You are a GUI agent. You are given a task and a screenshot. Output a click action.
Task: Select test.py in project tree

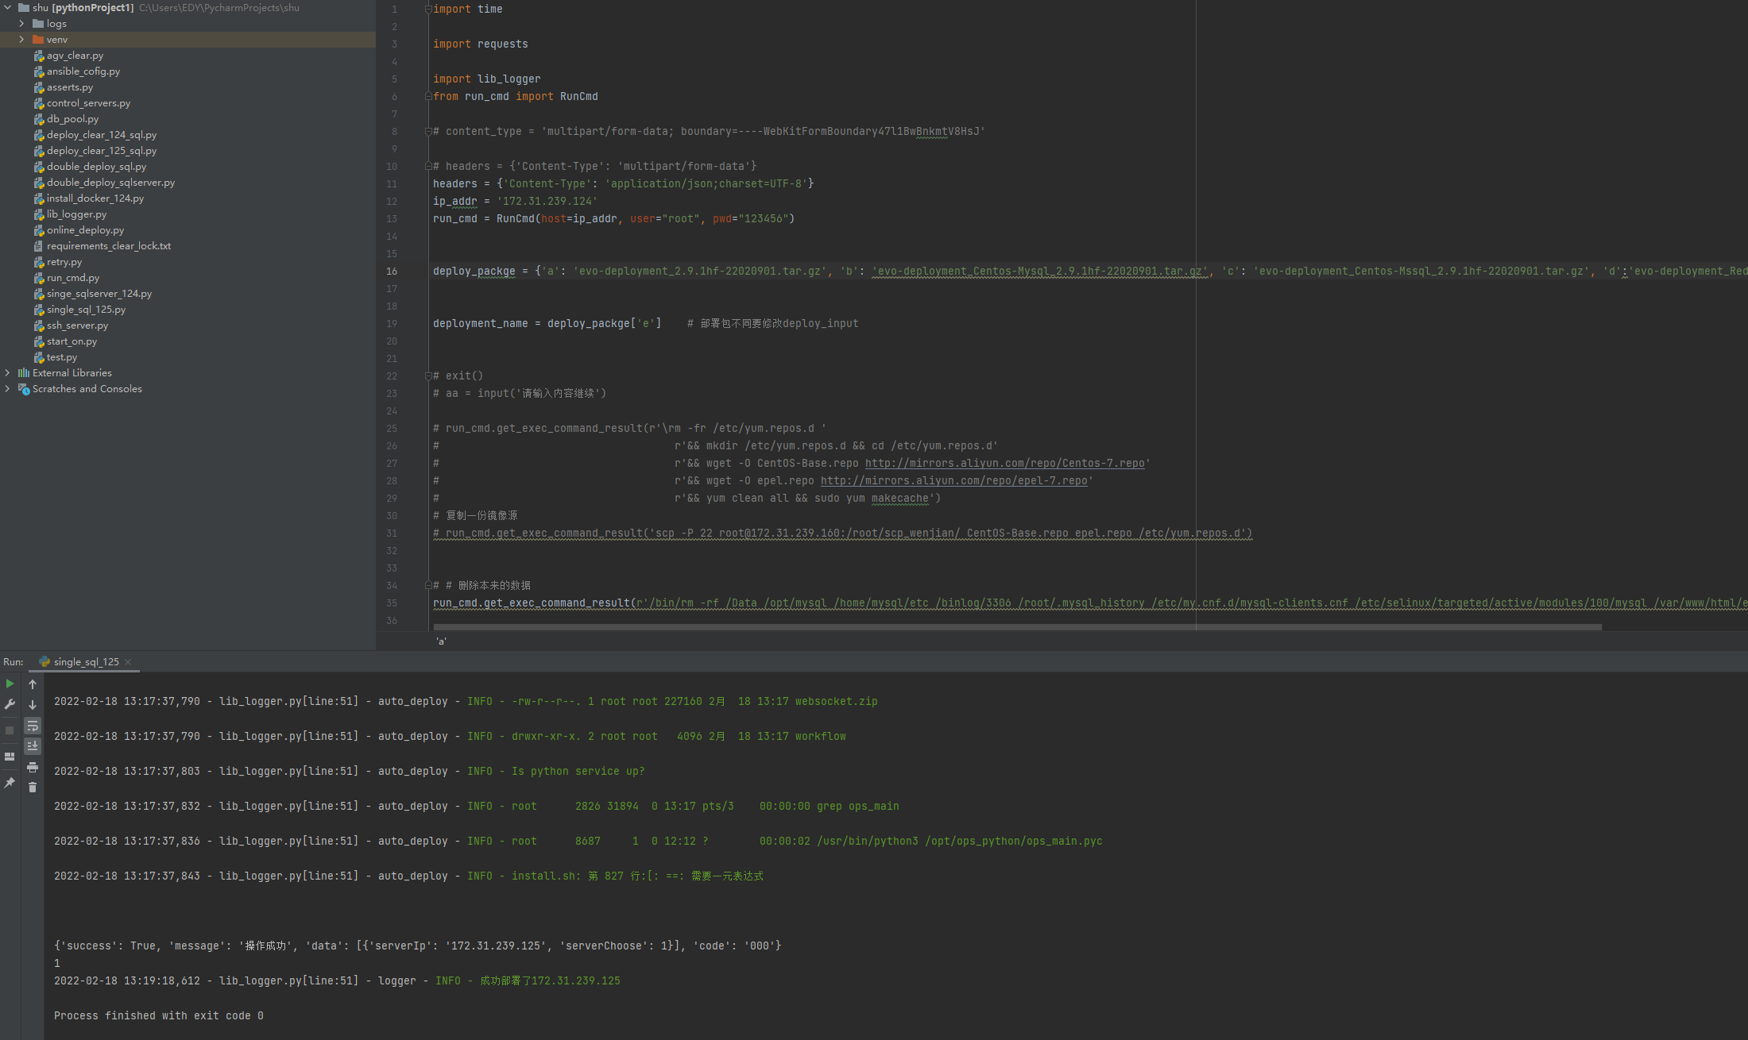62,357
